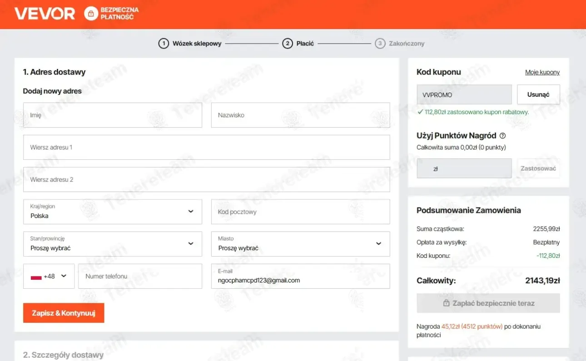Click the Płacić step label

click(x=305, y=44)
